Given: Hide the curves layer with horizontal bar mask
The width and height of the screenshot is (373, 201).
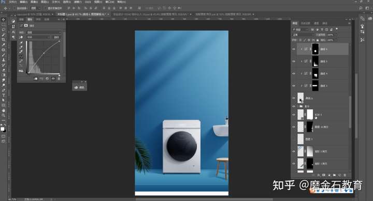Looking at the screenshot, I should [x=294, y=86].
